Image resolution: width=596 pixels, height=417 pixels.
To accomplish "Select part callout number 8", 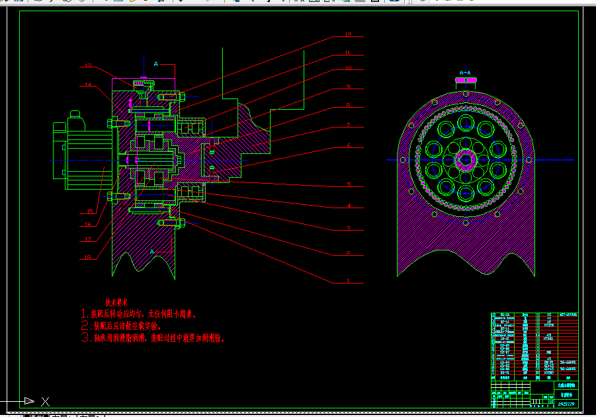I will (x=348, y=105).
